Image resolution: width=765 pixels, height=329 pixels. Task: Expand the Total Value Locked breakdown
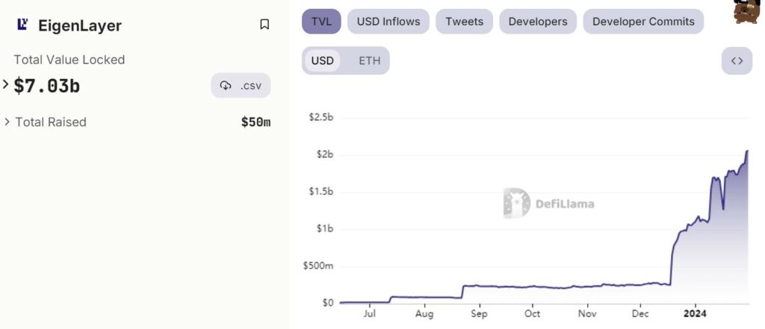[6, 85]
